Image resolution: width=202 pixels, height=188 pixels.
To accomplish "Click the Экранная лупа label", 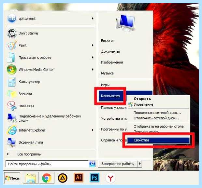I will tap(31, 142).
